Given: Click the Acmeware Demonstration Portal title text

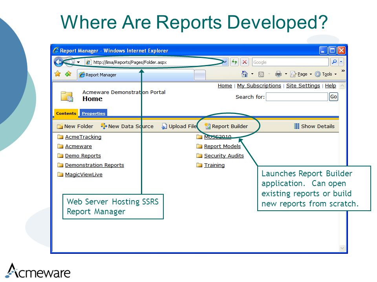Looking at the screenshot, I should [x=124, y=92].
